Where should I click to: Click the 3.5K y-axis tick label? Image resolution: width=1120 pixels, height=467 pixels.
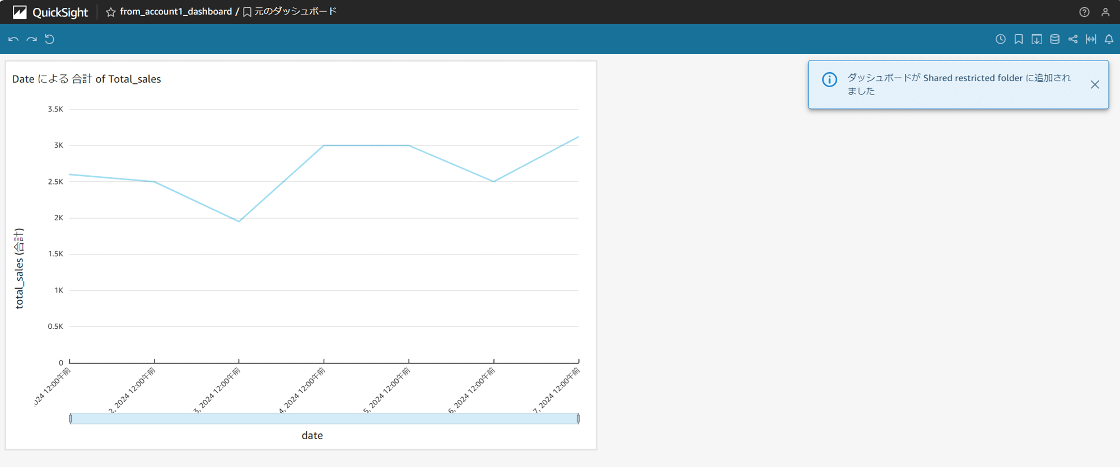(55, 109)
